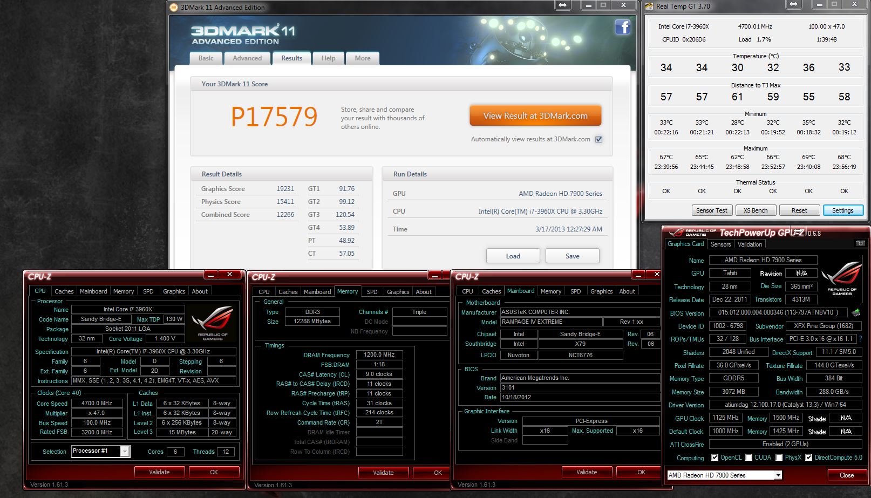Run the Sensor Test in Real Temp
The image size is (871, 498).
tap(712, 210)
